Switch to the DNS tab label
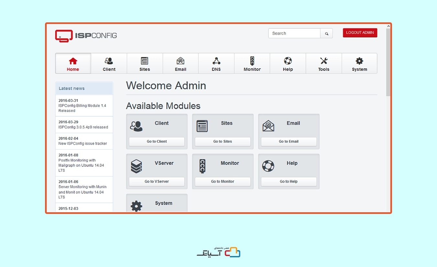 pyautogui.click(x=216, y=69)
